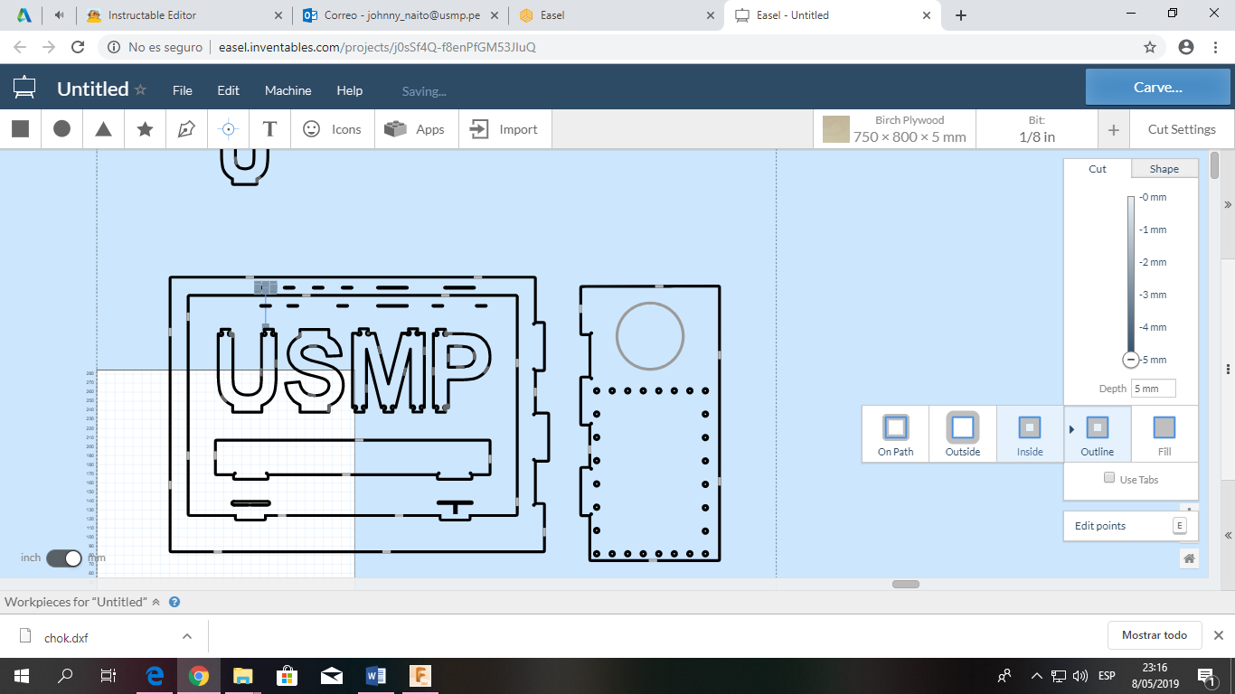Choose the Outside cut option
The height and width of the screenshot is (694, 1235).
[963, 434]
